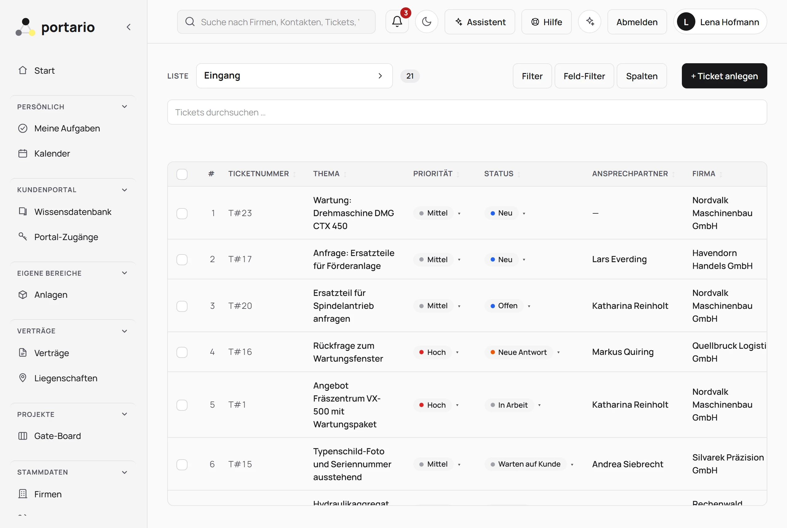Viewport: 787px width, 528px height.
Task: Click the Abmelden button
Action: click(x=637, y=22)
